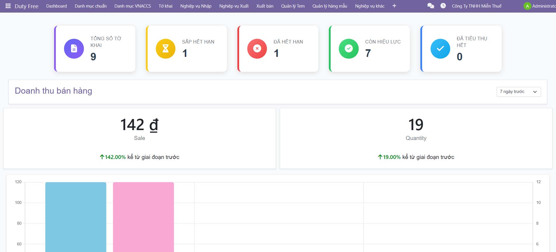Image resolution: width=556 pixels, height=252 pixels.
Task: Open the apps grid menu icon
Action: [8, 6]
